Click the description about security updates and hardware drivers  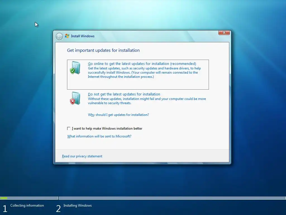[x=144, y=73]
